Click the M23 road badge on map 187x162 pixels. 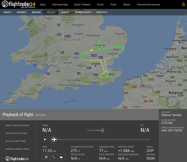96,75
